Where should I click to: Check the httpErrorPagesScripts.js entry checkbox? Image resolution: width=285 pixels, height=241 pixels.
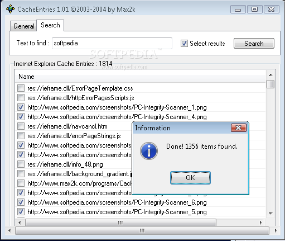(21, 97)
